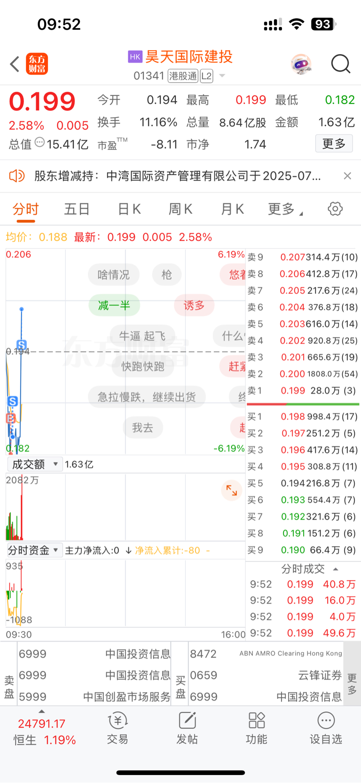The image size is (361, 783).
Task: Open the 分时资金 indicator dropdown
Action: (x=35, y=550)
